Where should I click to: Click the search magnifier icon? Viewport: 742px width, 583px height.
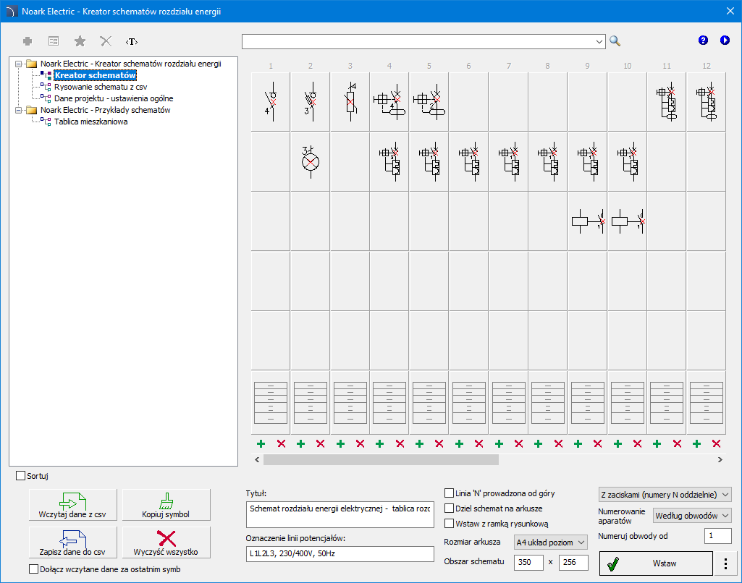click(615, 41)
